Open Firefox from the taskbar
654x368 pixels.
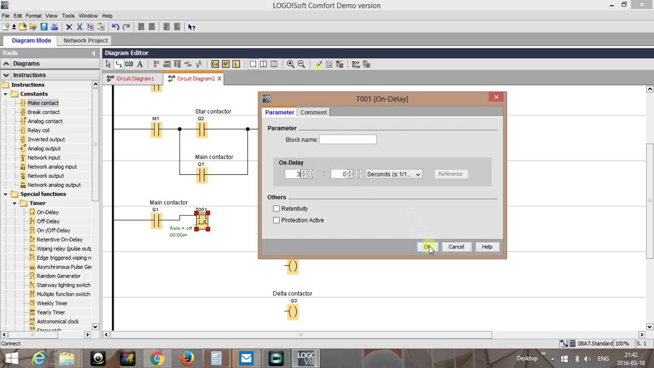[187, 358]
